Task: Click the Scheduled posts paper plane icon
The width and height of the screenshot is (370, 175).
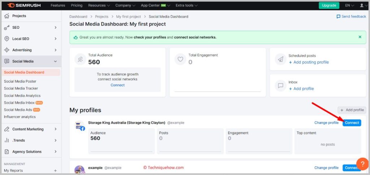Action: click(x=280, y=59)
